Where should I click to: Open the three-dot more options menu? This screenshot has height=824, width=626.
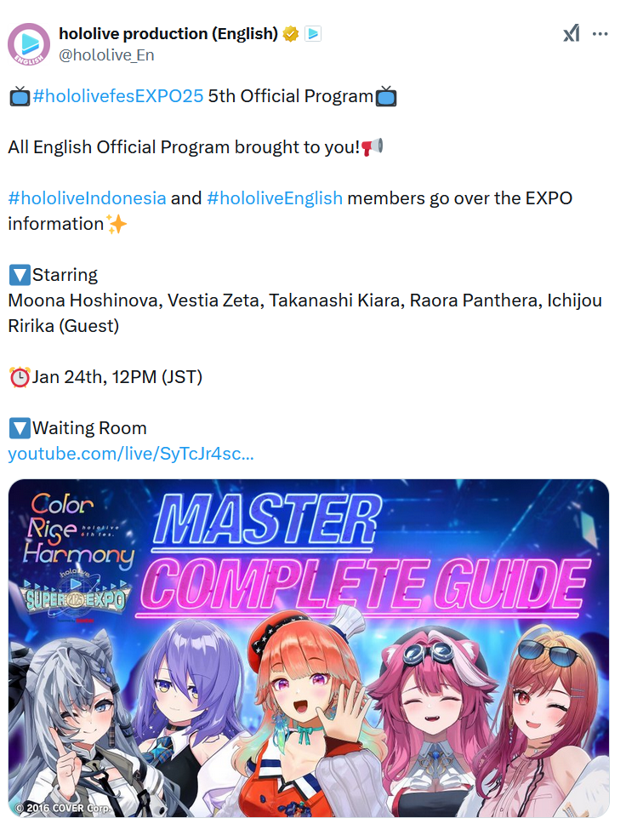pyautogui.click(x=600, y=34)
